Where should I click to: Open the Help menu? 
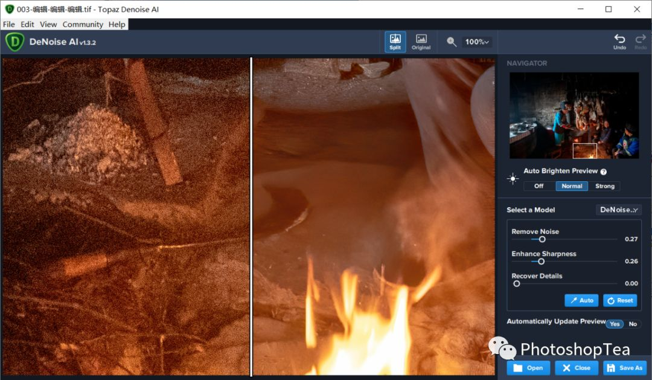[117, 24]
